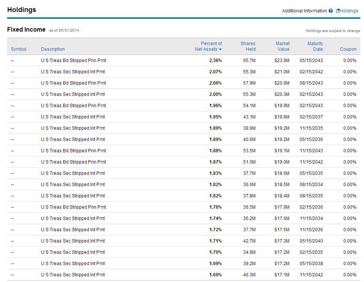Select the 42.7M shares held value

pyautogui.click(x=249, y=241)
